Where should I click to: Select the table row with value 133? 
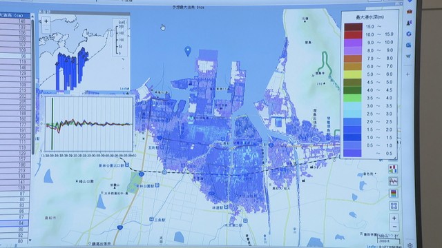[x=15, y=27]
